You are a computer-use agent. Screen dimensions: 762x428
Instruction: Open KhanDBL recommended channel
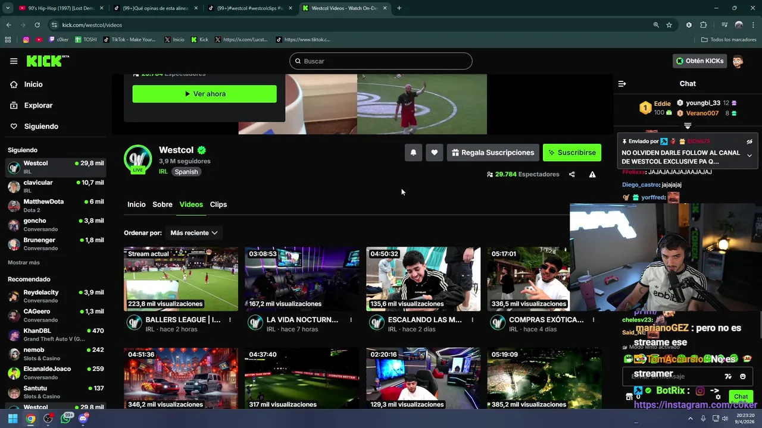[x=56, y=335]
